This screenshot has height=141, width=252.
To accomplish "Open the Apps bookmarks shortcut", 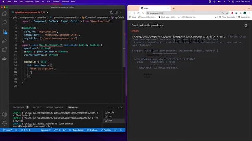I will [133, 17].
